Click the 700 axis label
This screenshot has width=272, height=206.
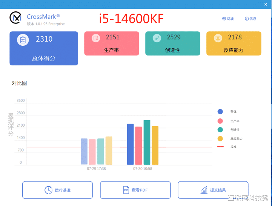pyautogui.click(x=21, y=150)
